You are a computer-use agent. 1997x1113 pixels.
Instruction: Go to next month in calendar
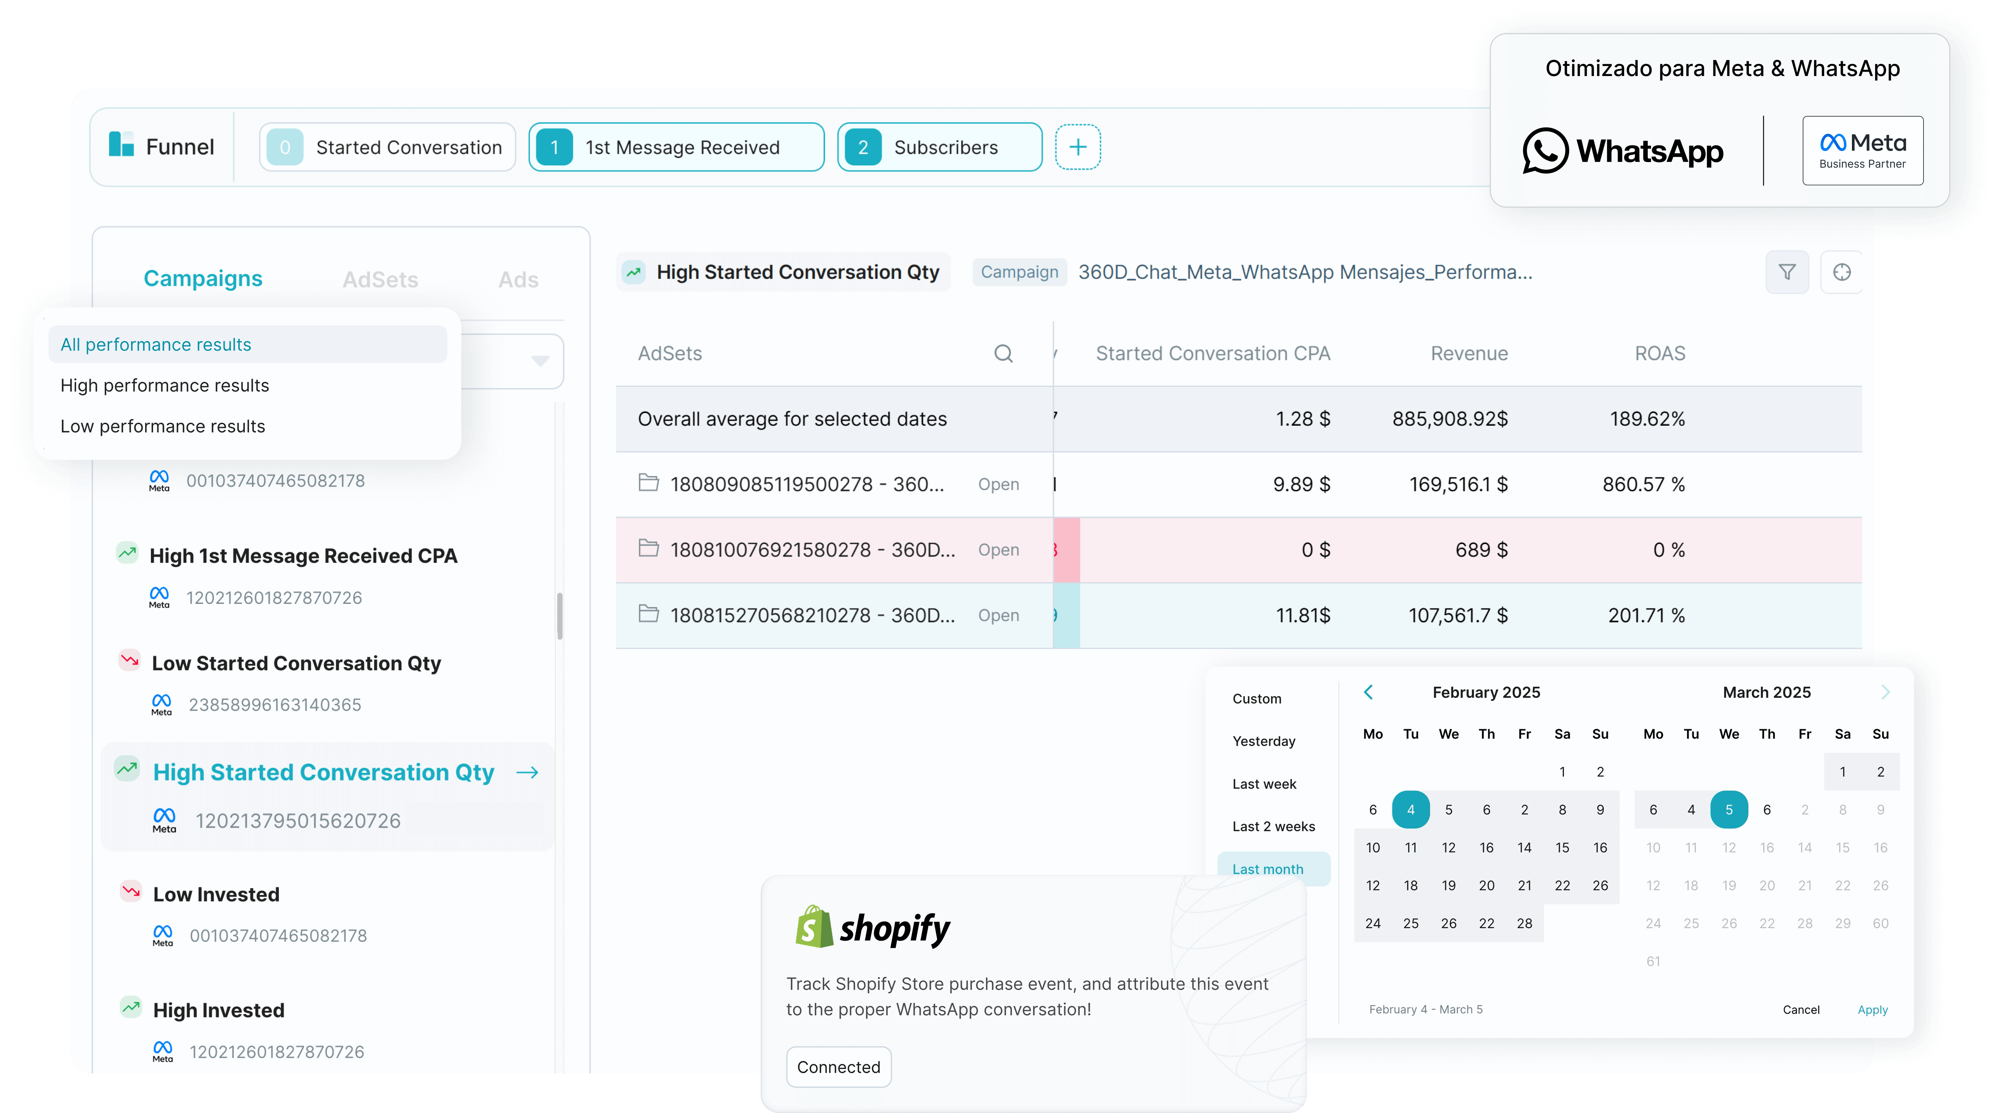coord(1885,692)
